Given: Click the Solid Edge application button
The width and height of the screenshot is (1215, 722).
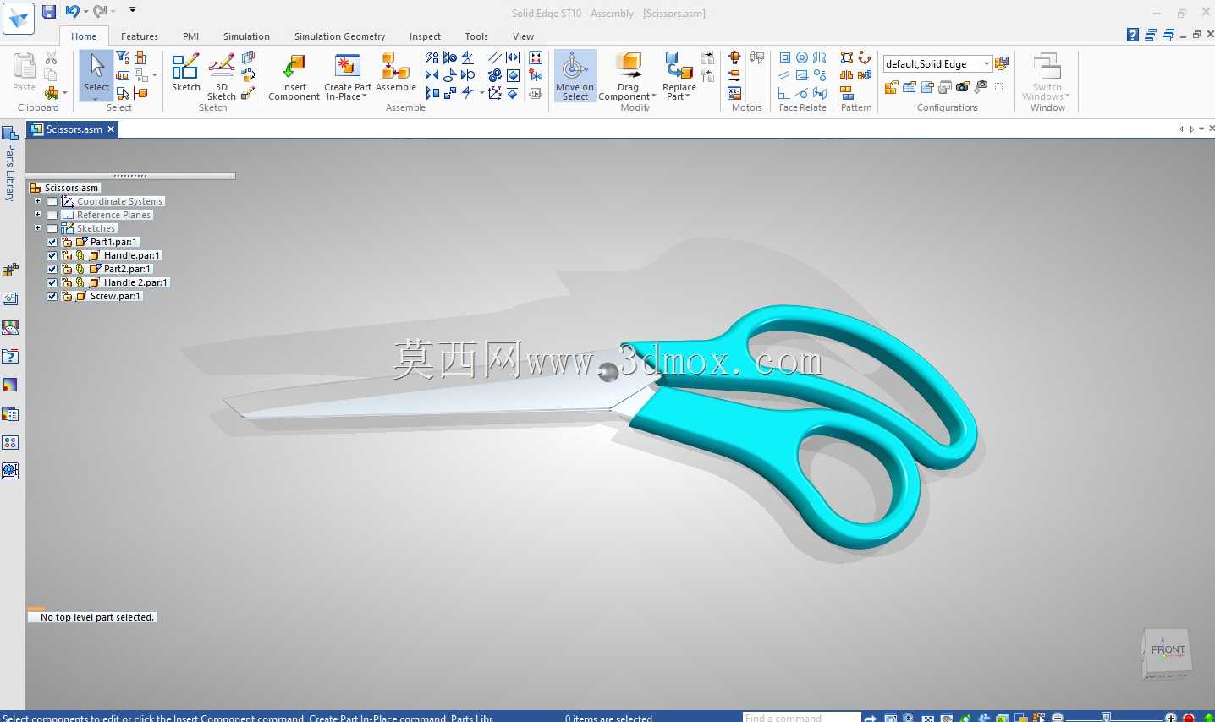Looking at the screenshot, I should 19,18.
